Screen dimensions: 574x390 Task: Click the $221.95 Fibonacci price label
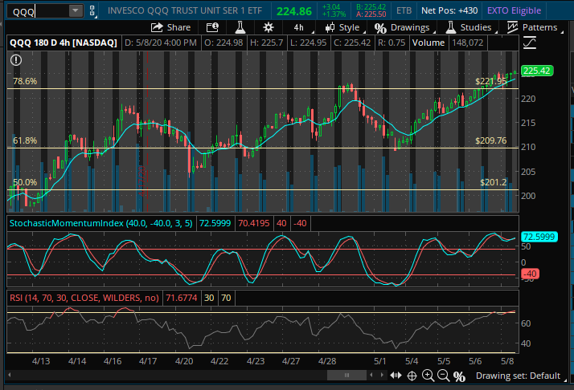[x=490, y=81]
